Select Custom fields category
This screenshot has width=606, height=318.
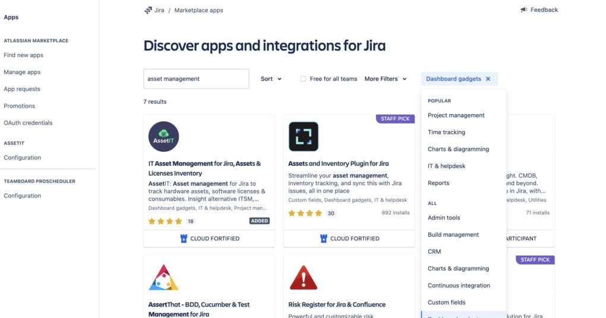coord(446,303)
